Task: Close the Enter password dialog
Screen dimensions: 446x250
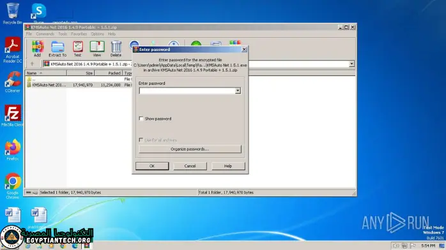Action: [x=244, y=49]
